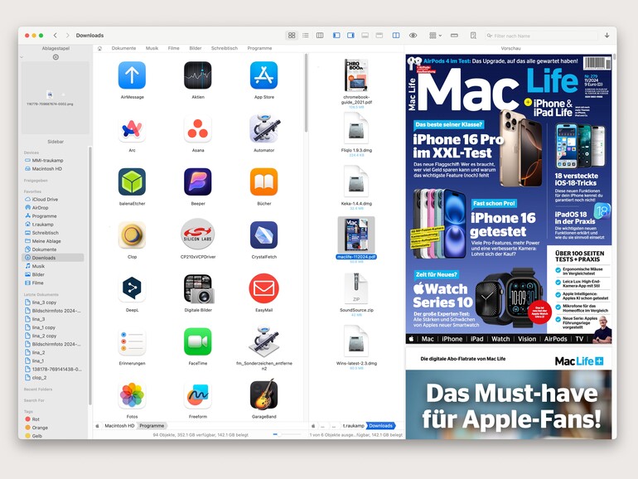638x479 pixels.
Task: Toggle the eye visibility icon
Action: coord(413,36)
